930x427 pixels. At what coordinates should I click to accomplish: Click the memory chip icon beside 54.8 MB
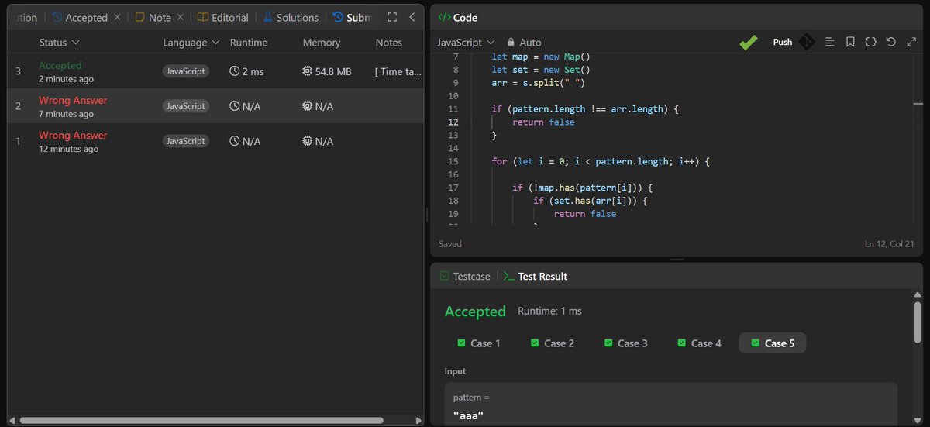308,71
